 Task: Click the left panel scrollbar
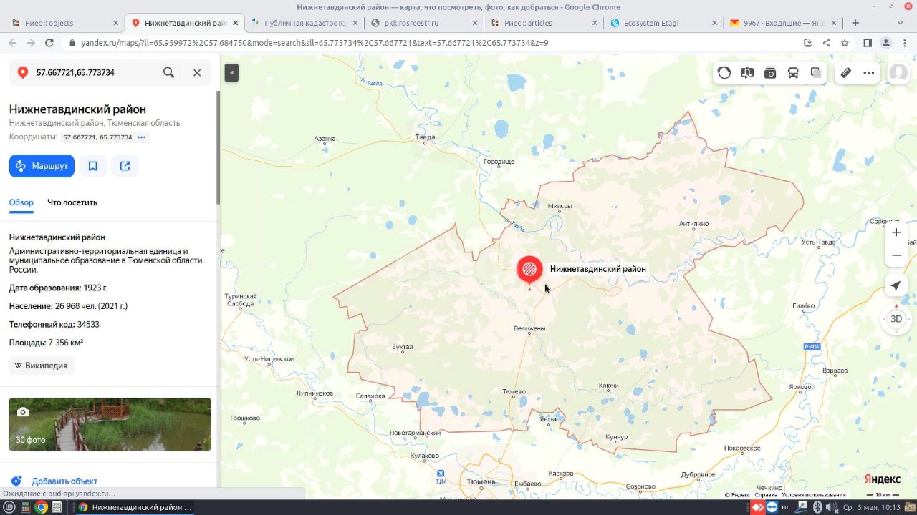(219, 147)
